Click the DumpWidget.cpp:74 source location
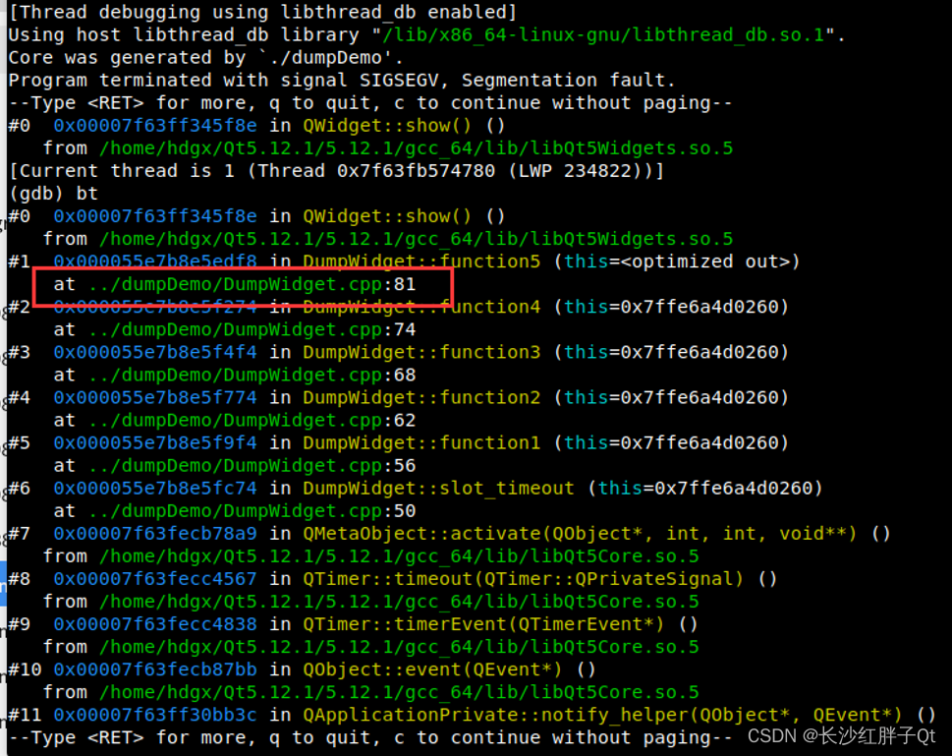Viewport: 952px width, 756px height. pos(252,329)
